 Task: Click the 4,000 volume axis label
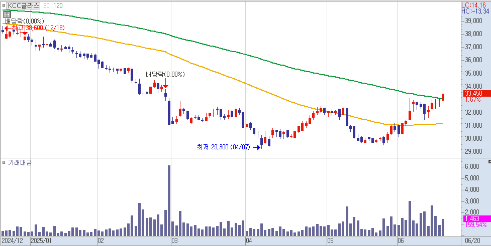[472, 189]
